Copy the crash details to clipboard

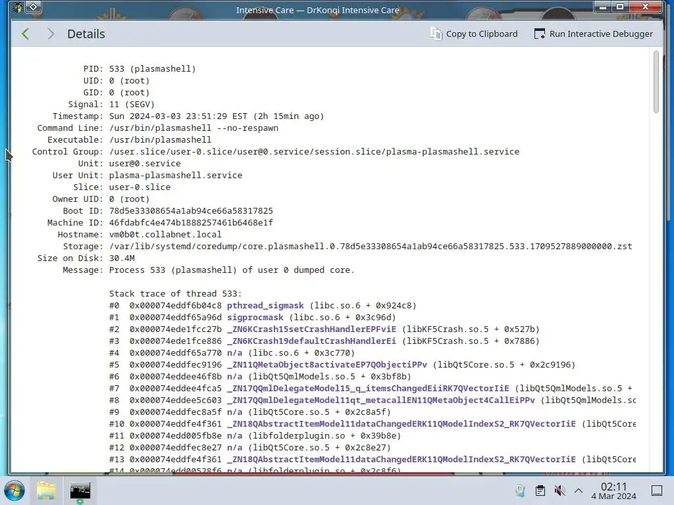(x=474, y=34)
